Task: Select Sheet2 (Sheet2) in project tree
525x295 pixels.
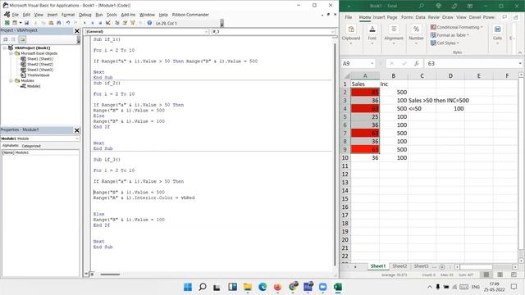Action: pos(40,64)
